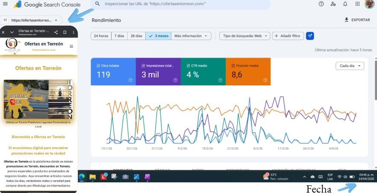The height and width of the screenshot is (193, 377).
Task: Click the share icon in mobile preview
Action: click(x=56, y=32)
